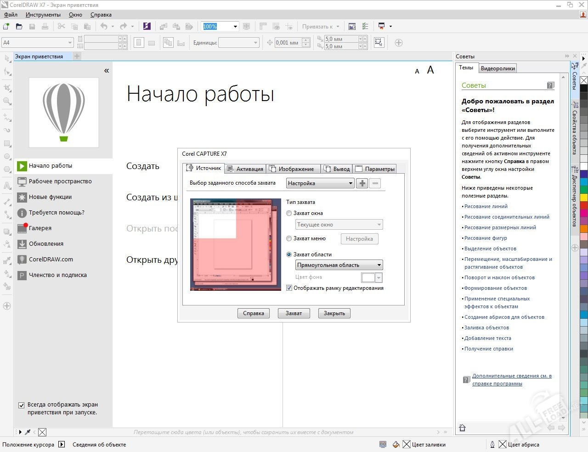Image resolution: width=588 pixels, height=452 pixels.
Task: Select the Захват окна radio button
Action: click(x=289, y=213)
